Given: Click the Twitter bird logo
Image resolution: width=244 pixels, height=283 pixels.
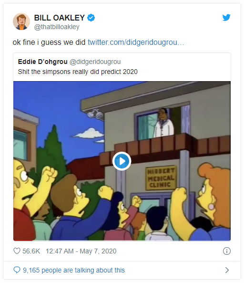Looking at the screenshot, I should coord(226,18).
